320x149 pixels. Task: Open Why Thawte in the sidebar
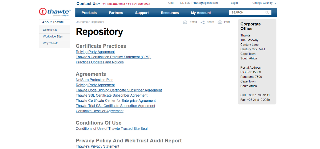[51, 43]
